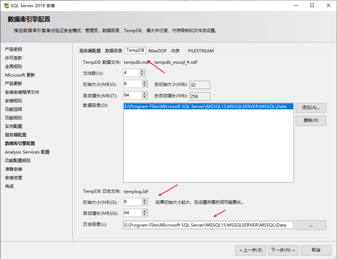Click the 文件数(U) input field
This screenshot has width=337, height=259.
click(x=131, y=73)
